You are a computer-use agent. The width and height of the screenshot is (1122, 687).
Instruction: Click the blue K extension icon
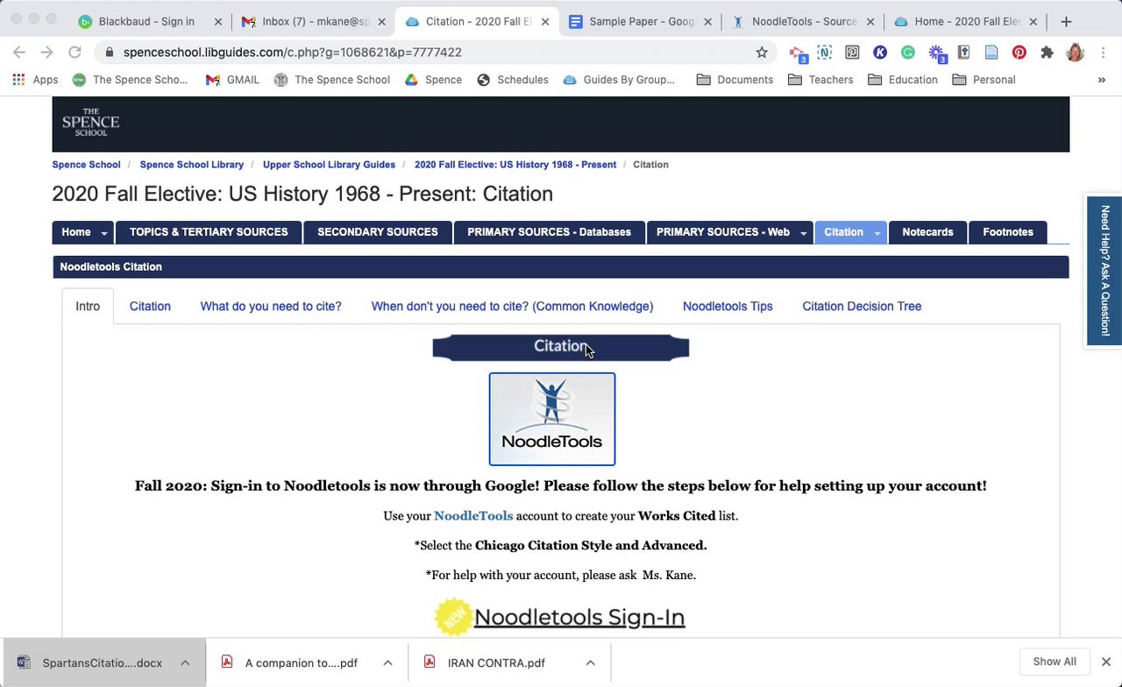880,53
